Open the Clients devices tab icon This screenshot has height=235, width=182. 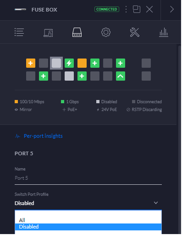point(48,33)
